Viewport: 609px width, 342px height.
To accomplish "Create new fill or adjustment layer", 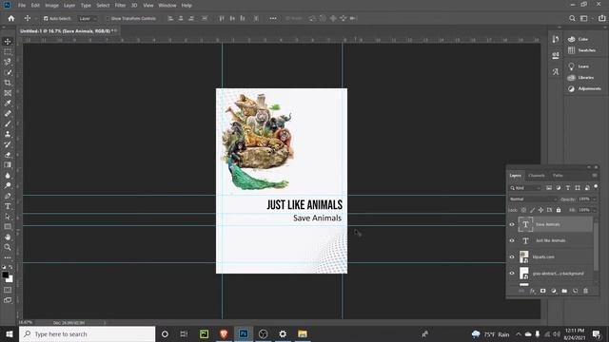I will pyautogui.click(x=554, y=291).
